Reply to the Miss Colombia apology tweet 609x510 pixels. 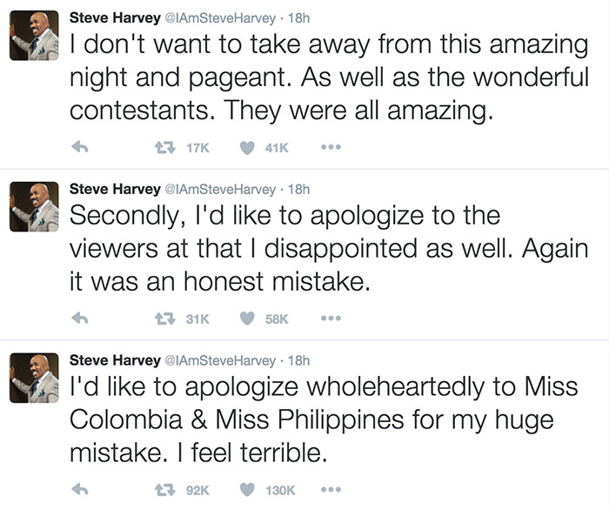[80, 490]
